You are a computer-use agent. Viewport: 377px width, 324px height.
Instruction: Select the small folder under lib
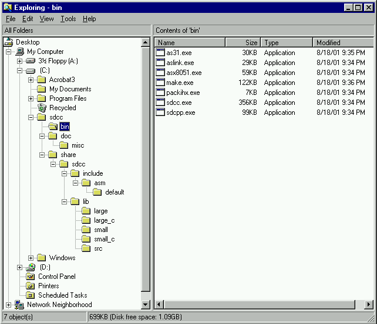pyautogui.click(x=101, y=230)
